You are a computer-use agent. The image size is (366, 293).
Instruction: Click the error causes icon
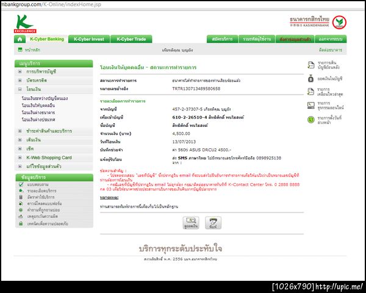pos(21,216)
